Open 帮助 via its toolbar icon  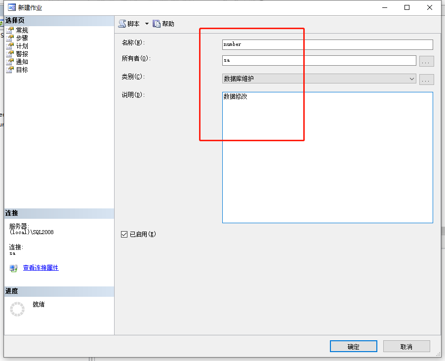[157, 23]
